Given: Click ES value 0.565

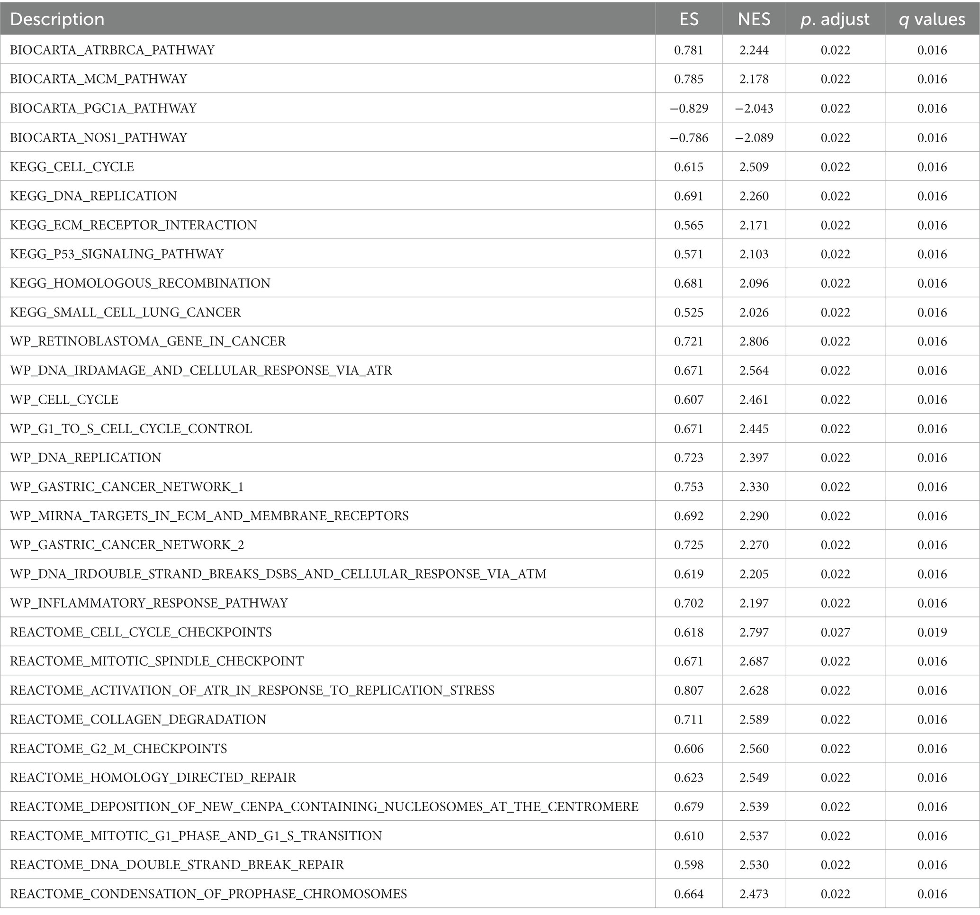Looking at the screenshot, I should 689,225.
